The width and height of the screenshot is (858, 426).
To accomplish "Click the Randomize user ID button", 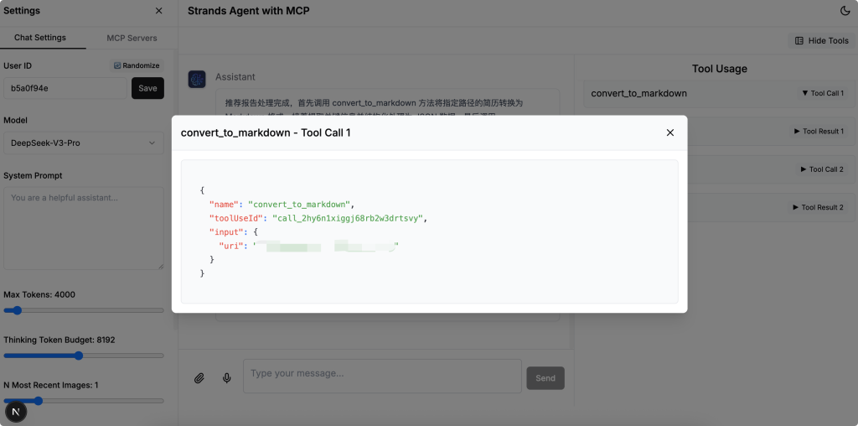I will (x=137, y=65).
